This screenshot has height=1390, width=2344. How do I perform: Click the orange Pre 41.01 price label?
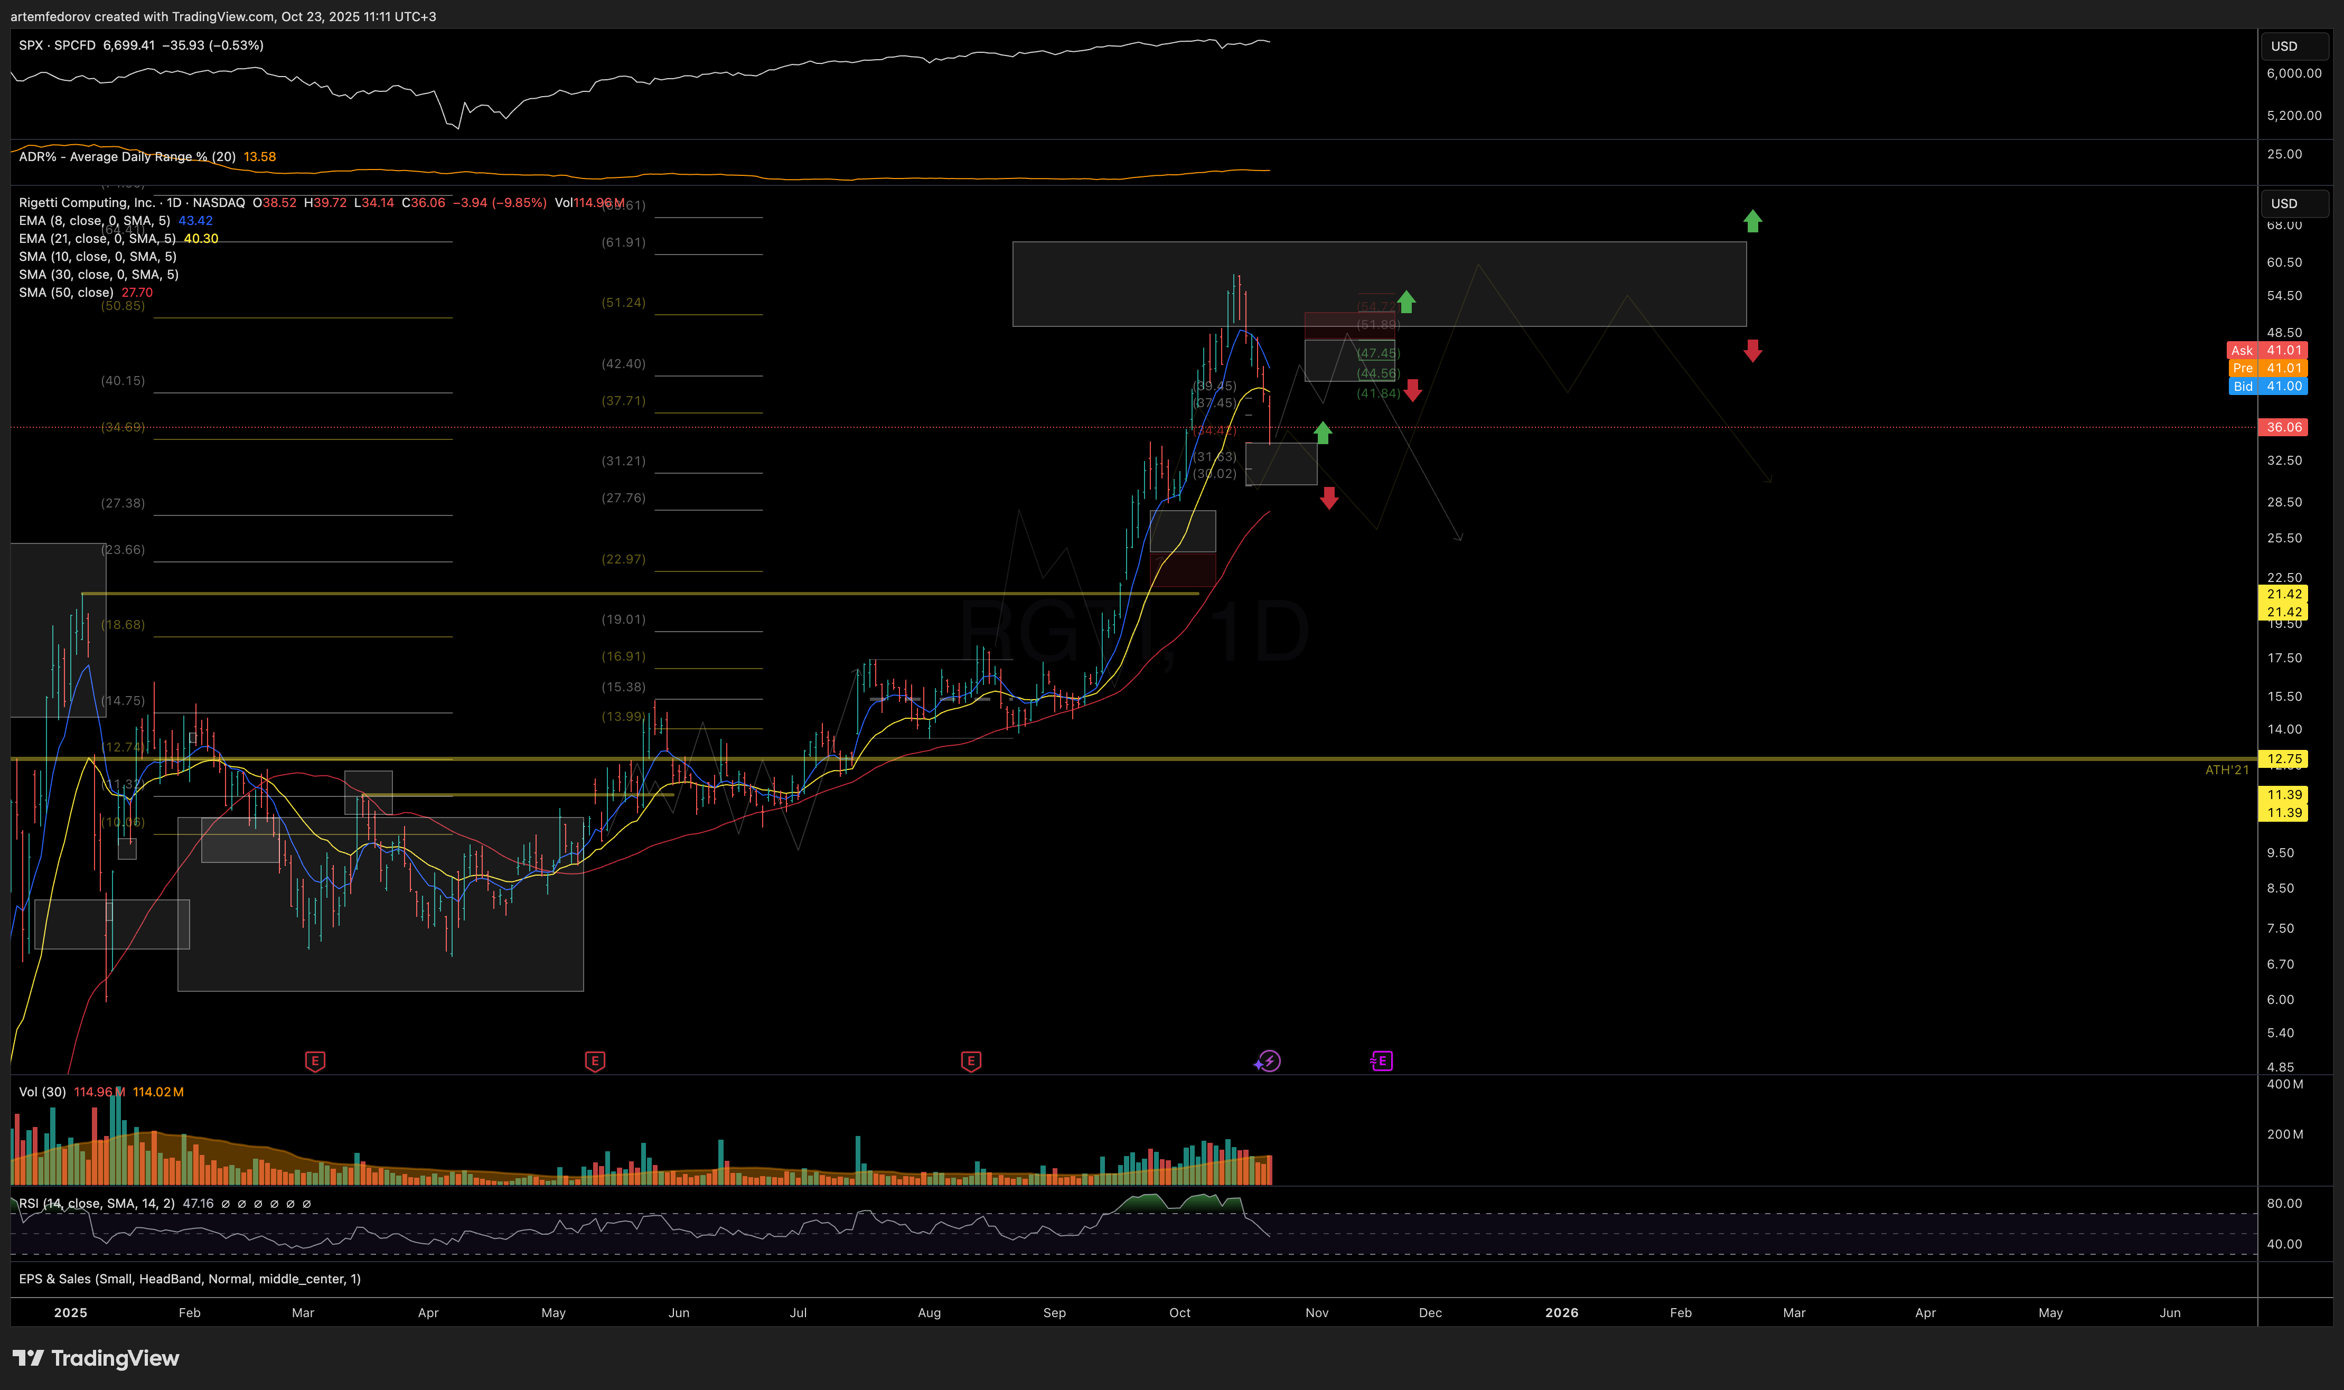point(2267,368)
